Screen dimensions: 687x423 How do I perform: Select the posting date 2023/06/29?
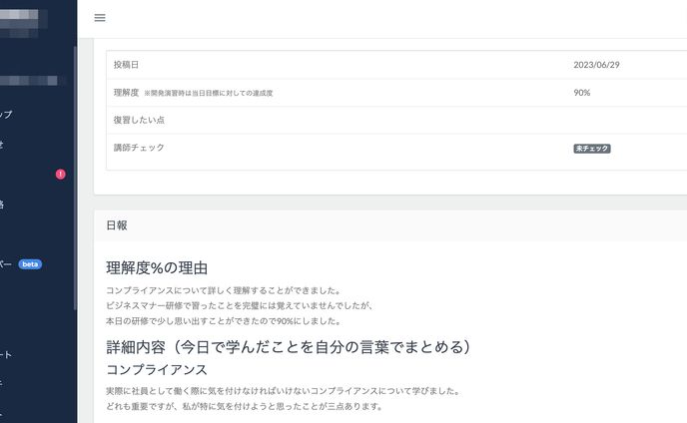(596, 65)
